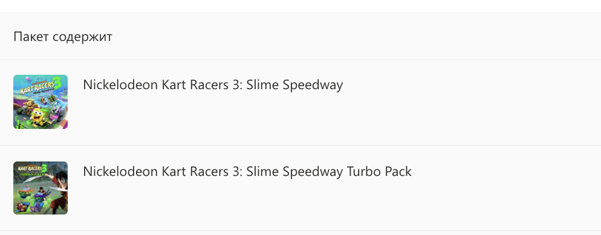Click the Slime Speedway Turbo Pack title
601x235 pixels.
click(x=247, y=172)
